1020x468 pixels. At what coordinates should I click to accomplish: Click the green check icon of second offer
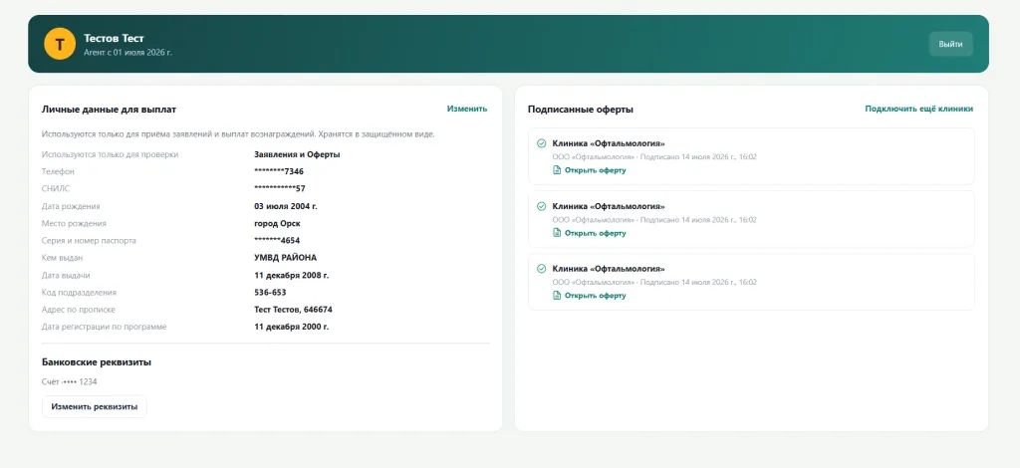click(541, 206)
